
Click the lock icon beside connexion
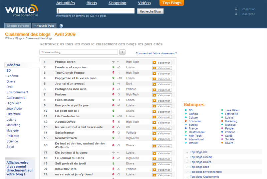236,9
